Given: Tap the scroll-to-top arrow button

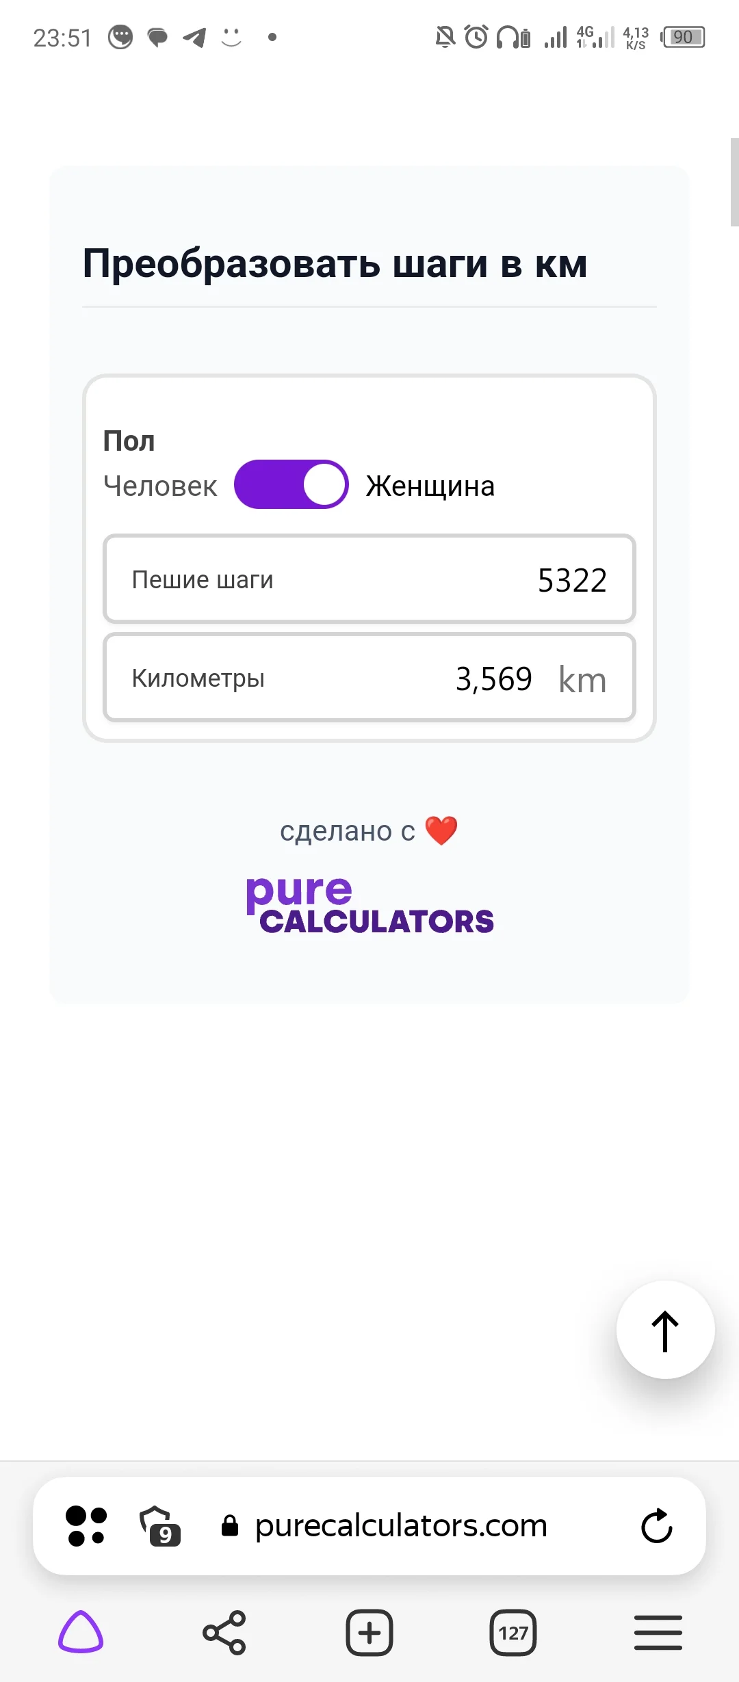Looking at the screenshot, I should [x=665, y=1330].
